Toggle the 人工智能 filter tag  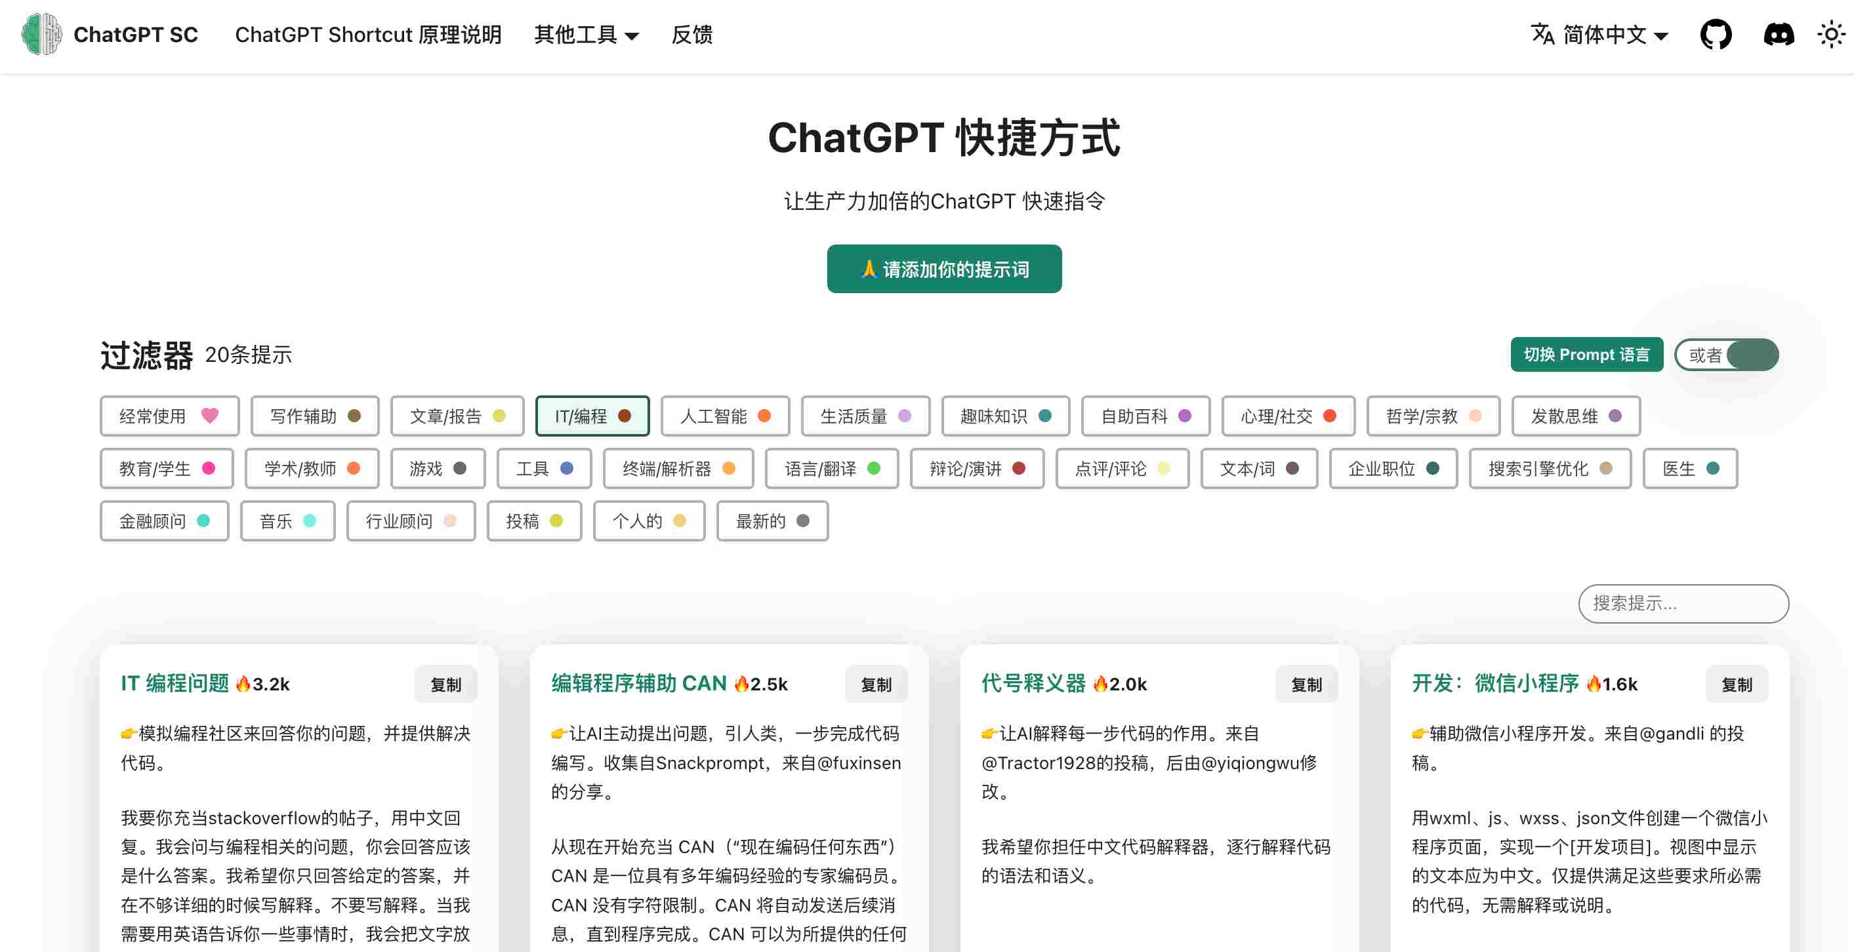click(x=725, y=416)
